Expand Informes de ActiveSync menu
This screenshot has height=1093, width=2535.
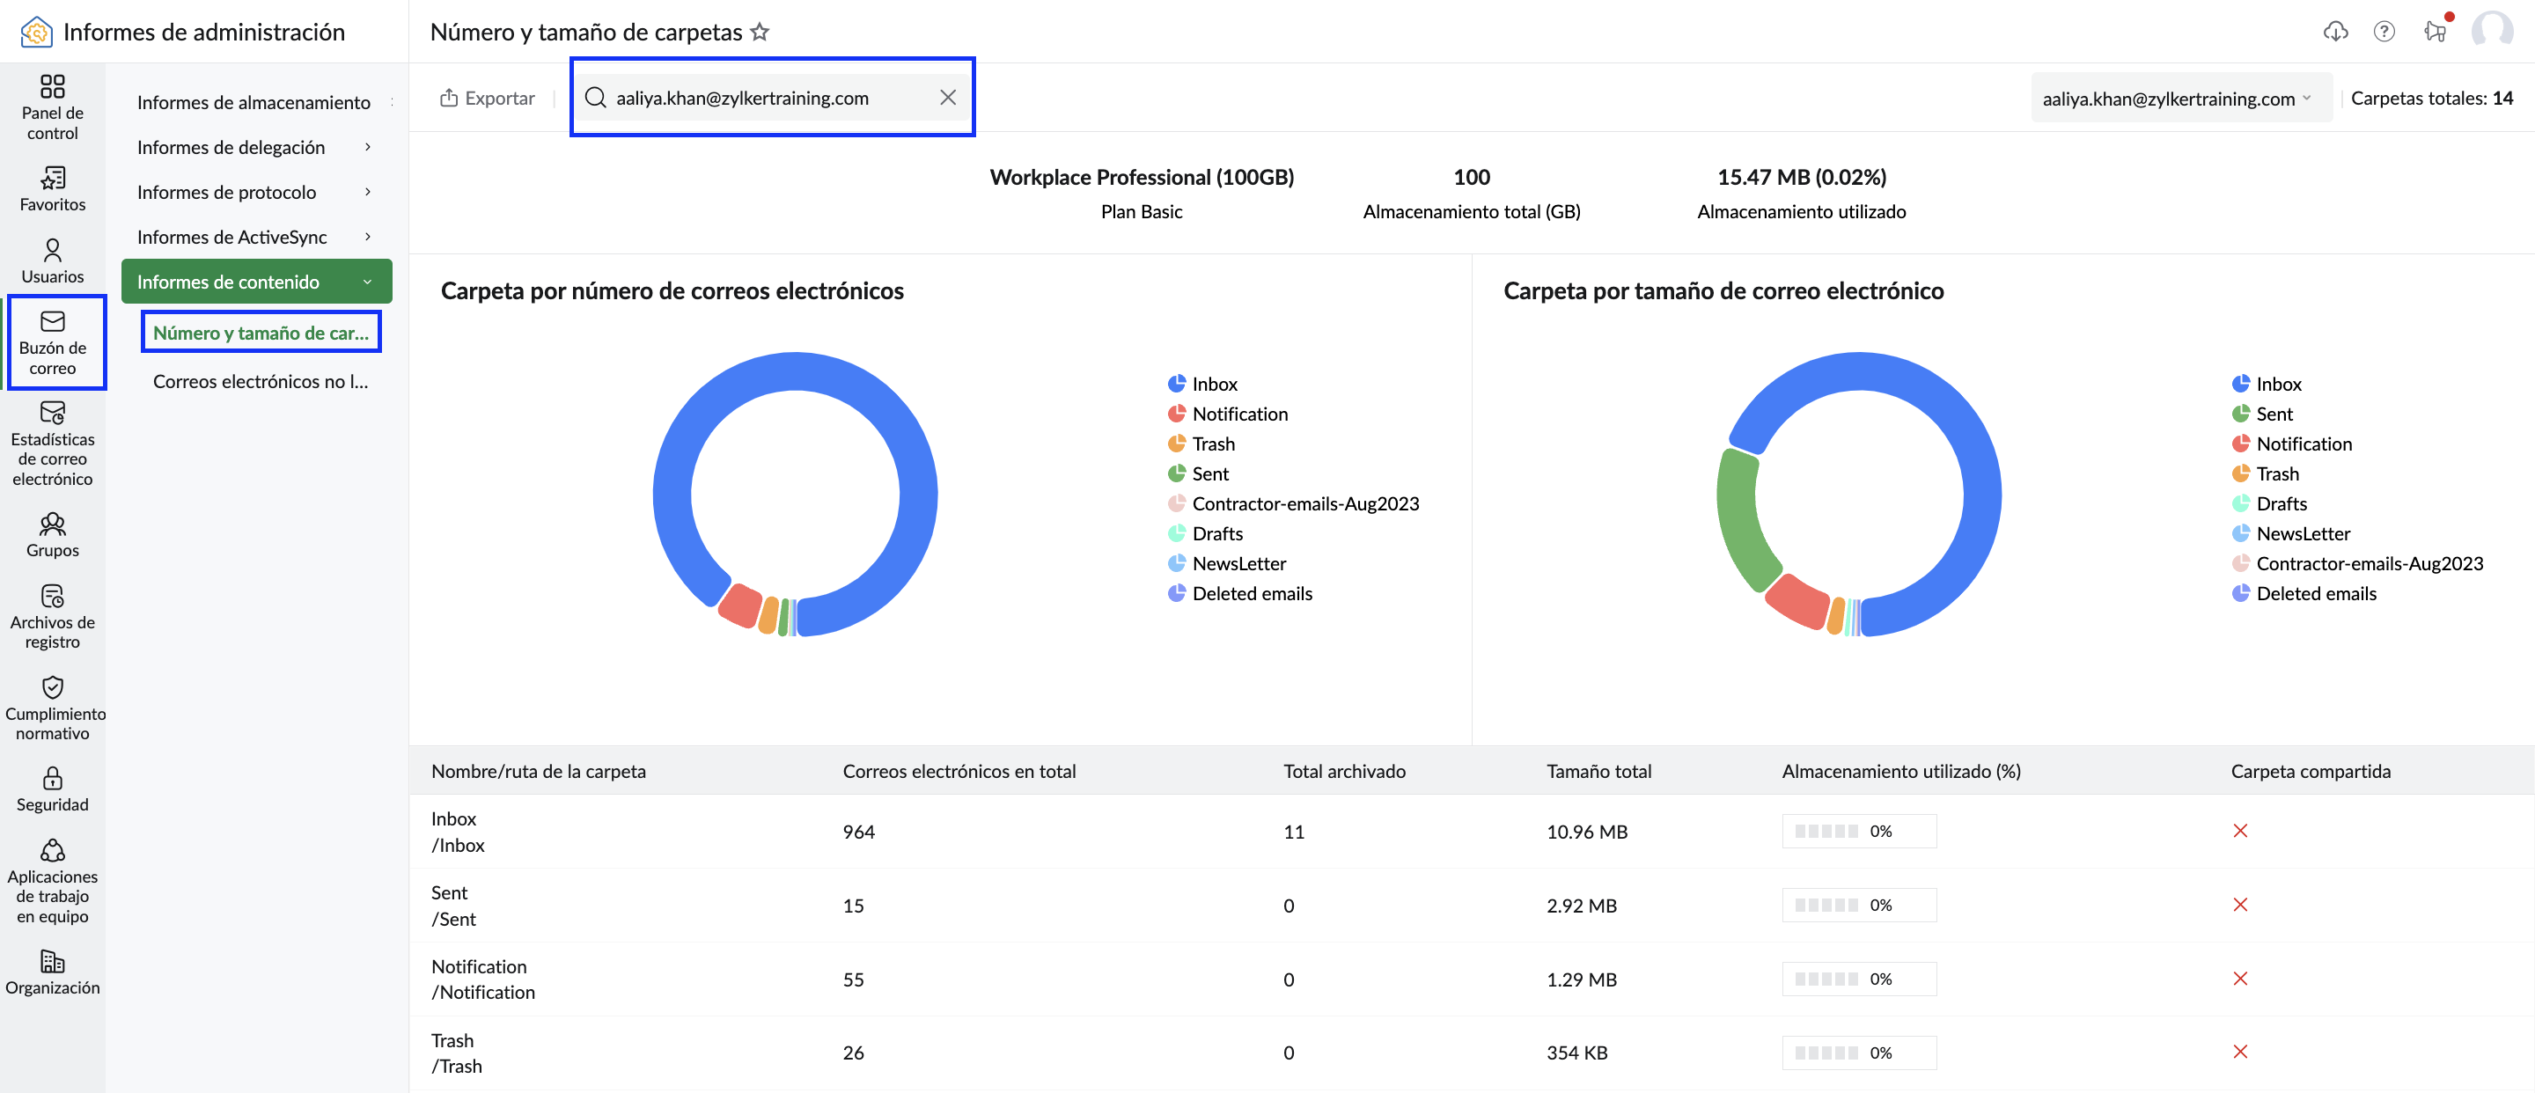point(256,236)
